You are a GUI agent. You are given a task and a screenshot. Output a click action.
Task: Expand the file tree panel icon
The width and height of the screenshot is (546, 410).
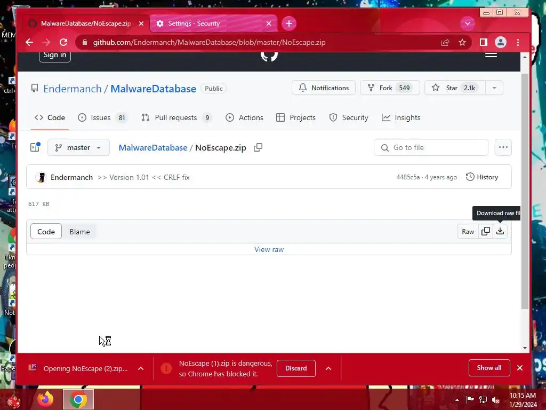35,147
